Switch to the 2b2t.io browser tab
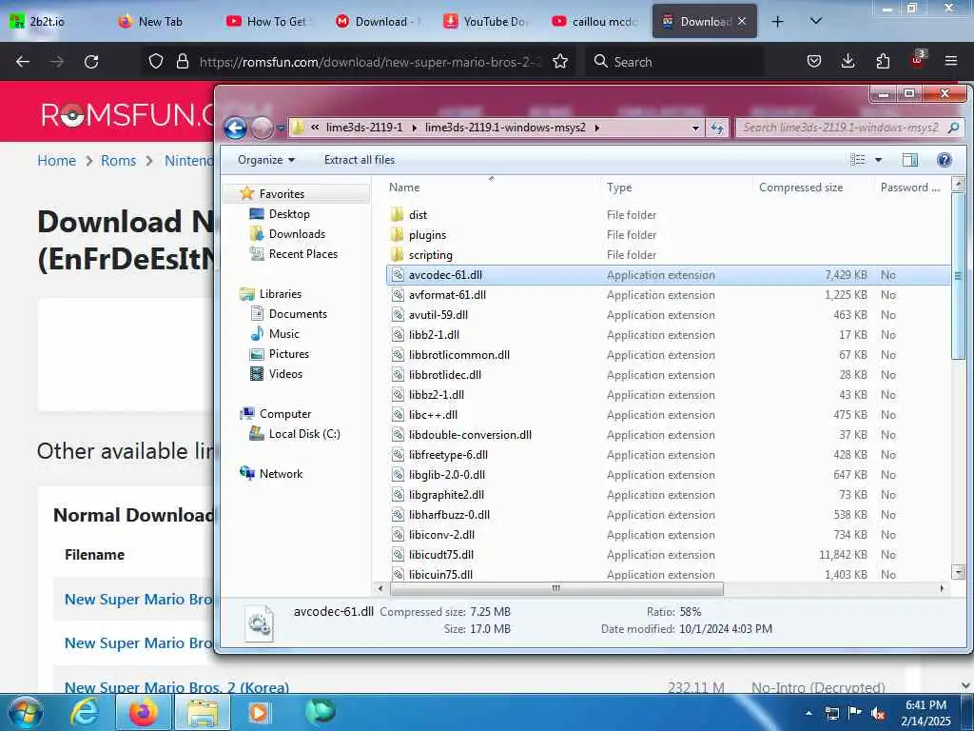Image resolution: width=974 pixels, height=731 pixels. click(48, 22)
